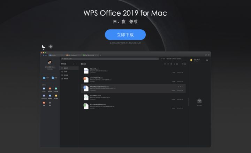Viewport: 251px width, 153px height.
Task: Switch preview to night mode moon icon
Action: 44,47
